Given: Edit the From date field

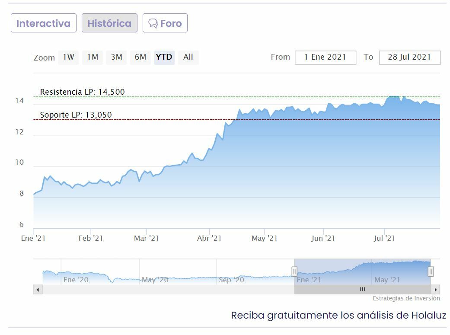Looking at the screenshot, I should tap(325, 57).
